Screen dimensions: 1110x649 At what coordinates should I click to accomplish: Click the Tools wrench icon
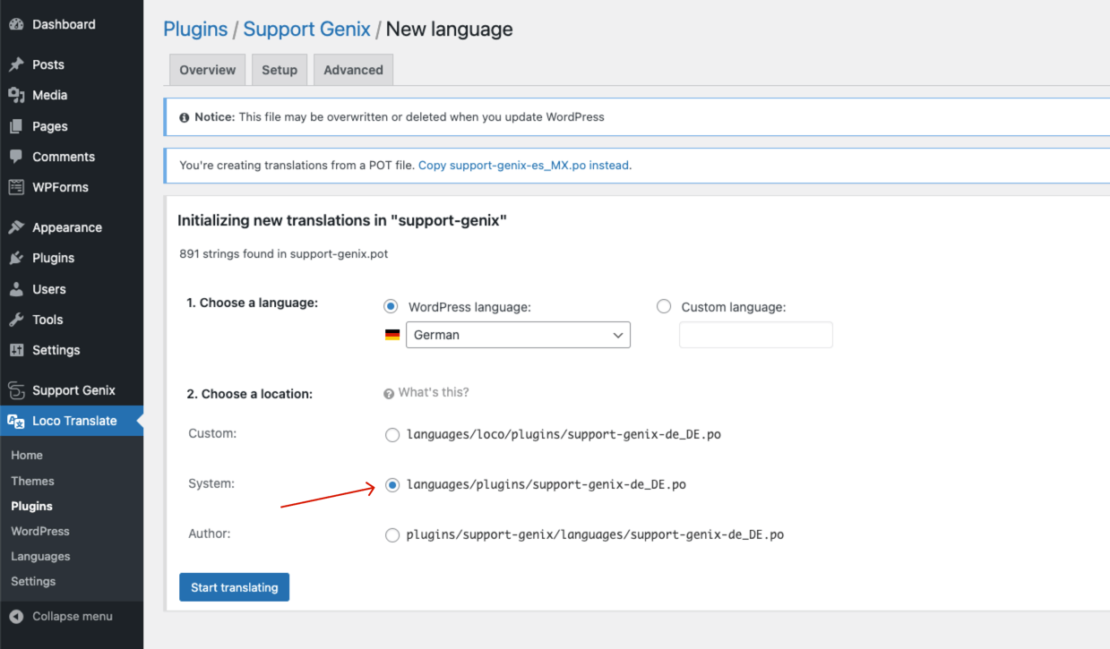18,320
